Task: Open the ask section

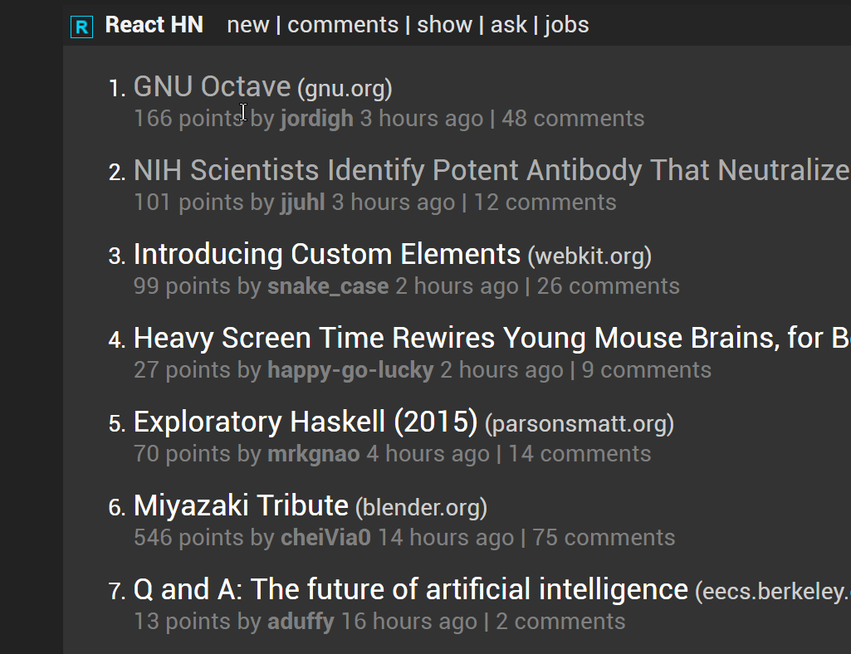Action: click(509, 25)
